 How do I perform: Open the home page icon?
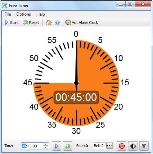49,23
